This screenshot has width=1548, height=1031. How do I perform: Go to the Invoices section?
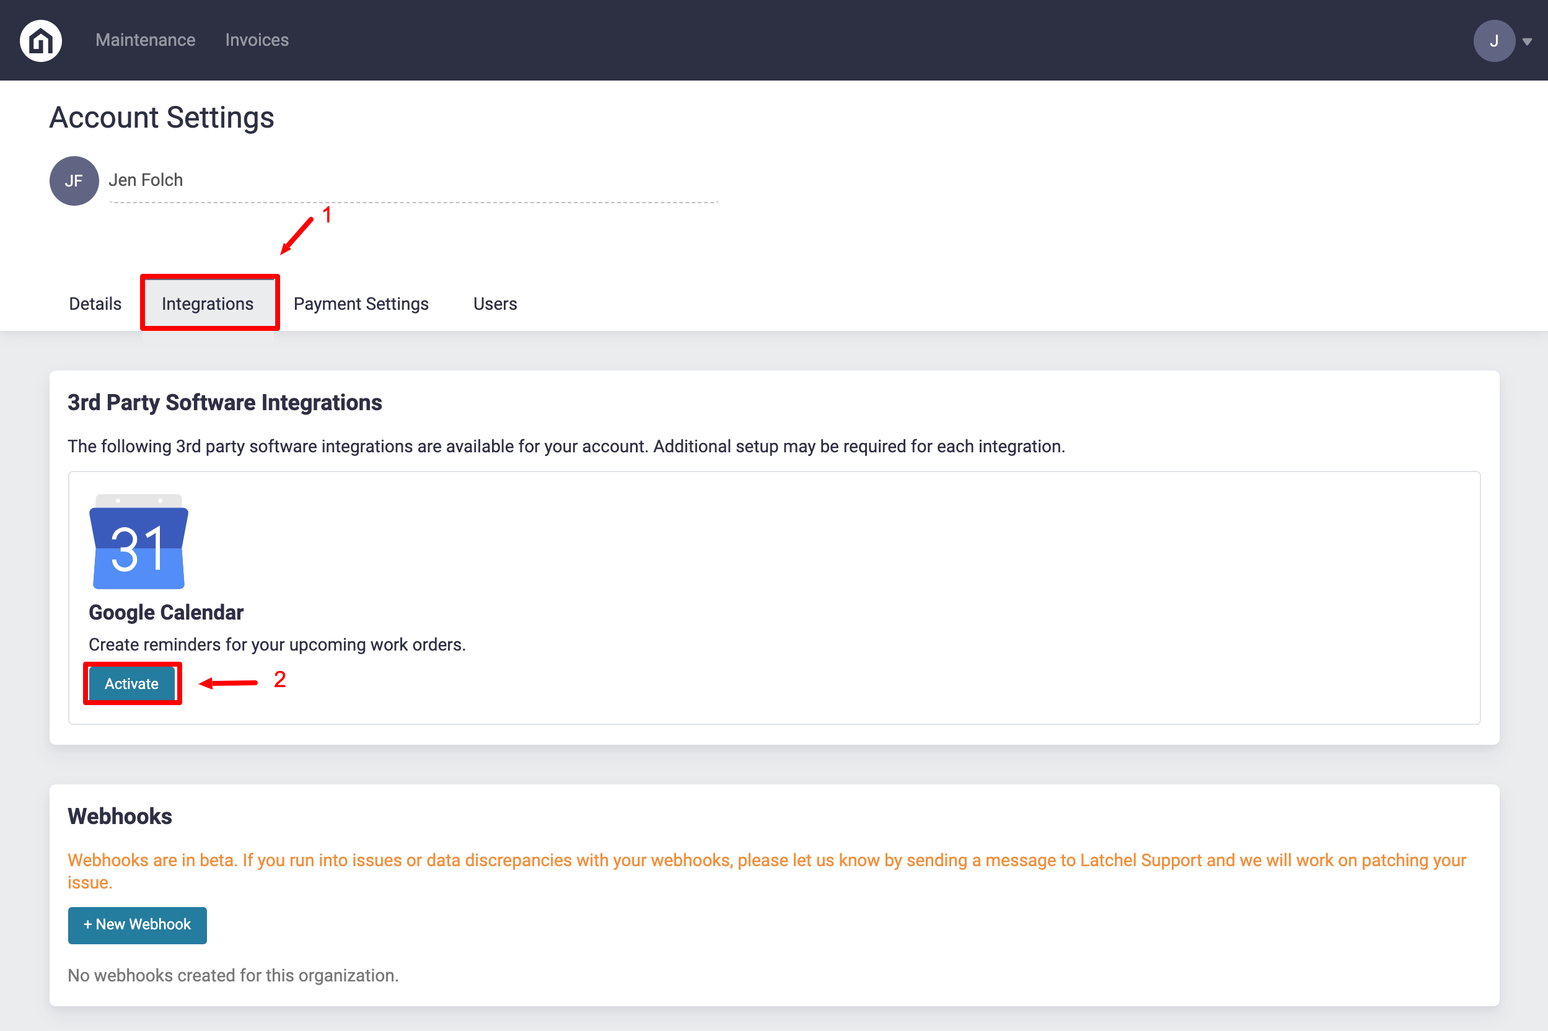point(257,40)
